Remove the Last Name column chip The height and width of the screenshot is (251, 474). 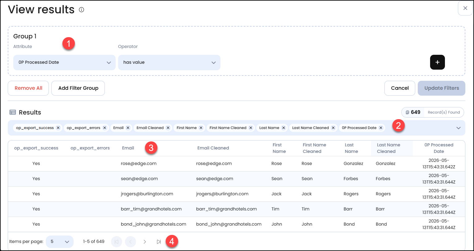click(284, 128)
